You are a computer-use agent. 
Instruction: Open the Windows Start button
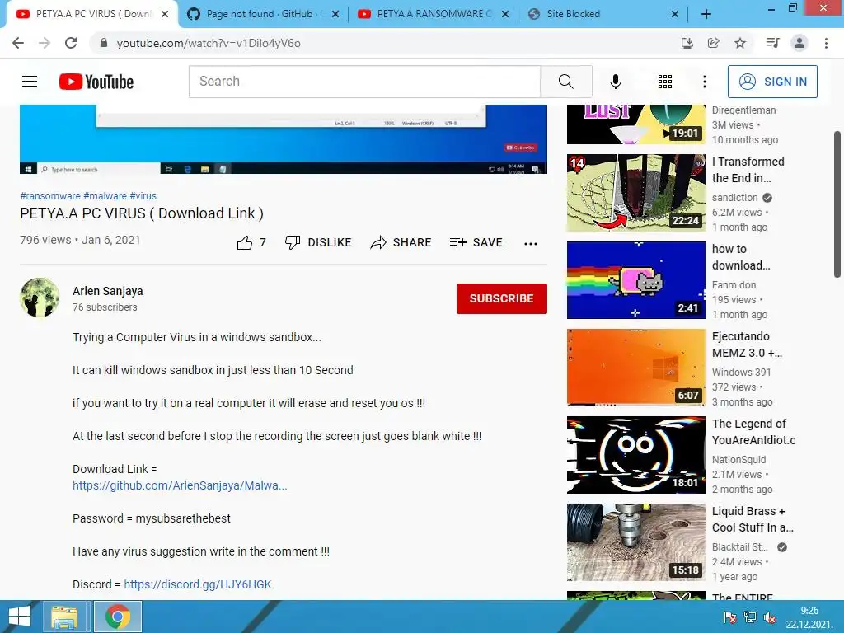tap(20, 617)
